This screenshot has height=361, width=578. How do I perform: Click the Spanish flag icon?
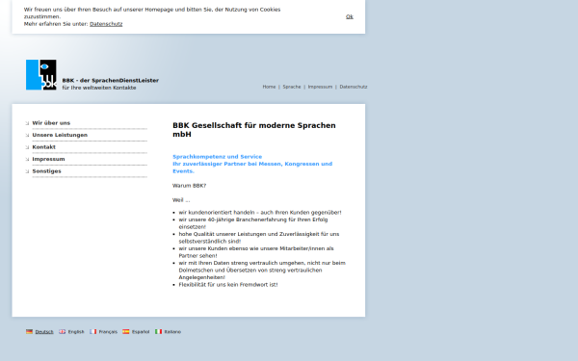pos(126,331)
